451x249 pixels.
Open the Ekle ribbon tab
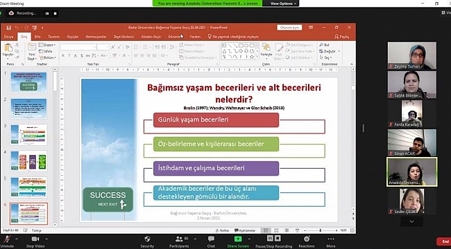point(37,37)
